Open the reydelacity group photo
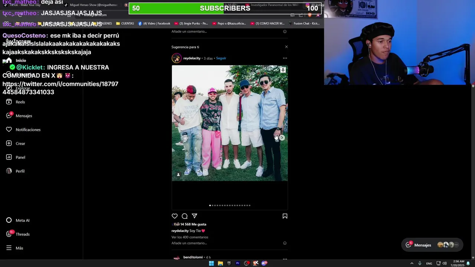The height and width of the screenshot is (267, 475). pos(230,123)
